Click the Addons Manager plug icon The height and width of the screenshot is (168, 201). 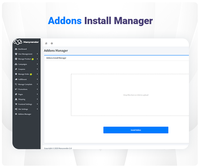16,114
